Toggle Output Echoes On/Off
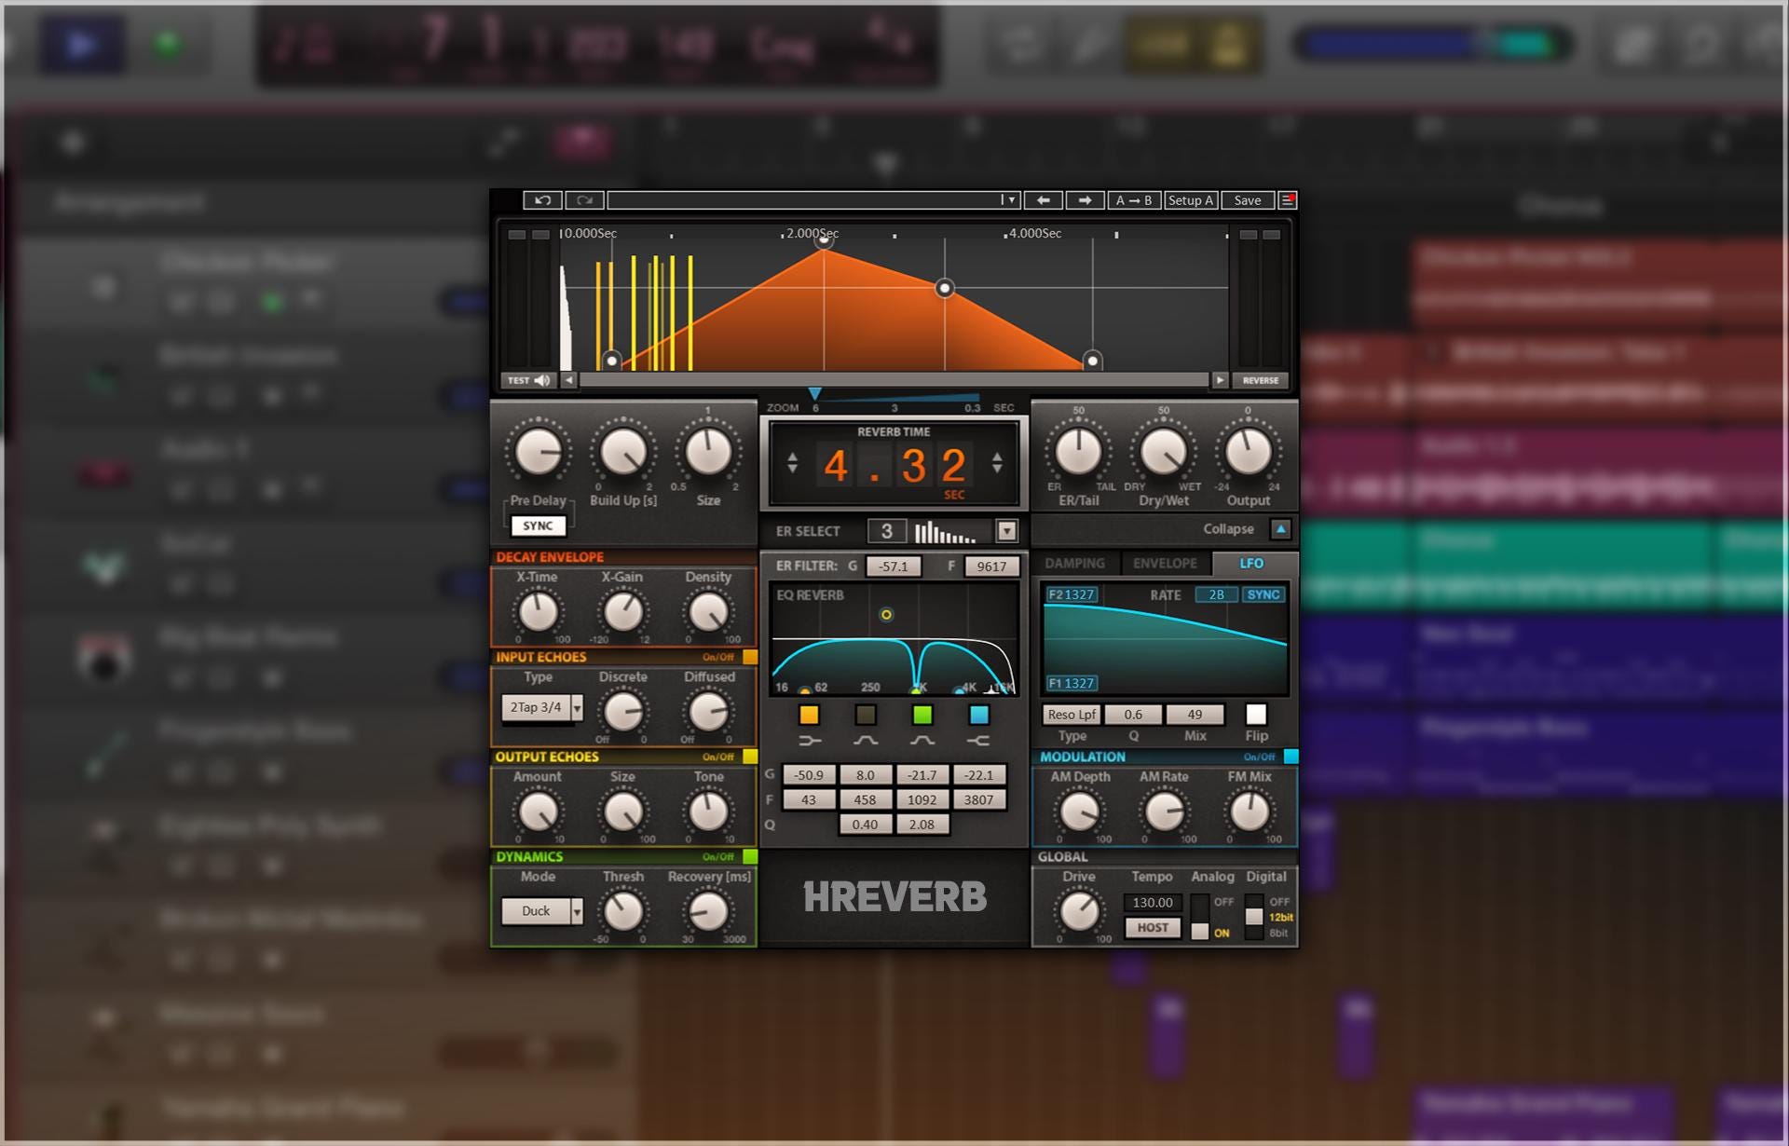This screenshot has width=1789, height=1146. (x=750, y=757)
